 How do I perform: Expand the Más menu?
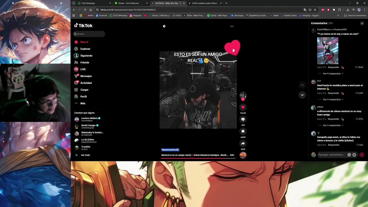[80, 103]
